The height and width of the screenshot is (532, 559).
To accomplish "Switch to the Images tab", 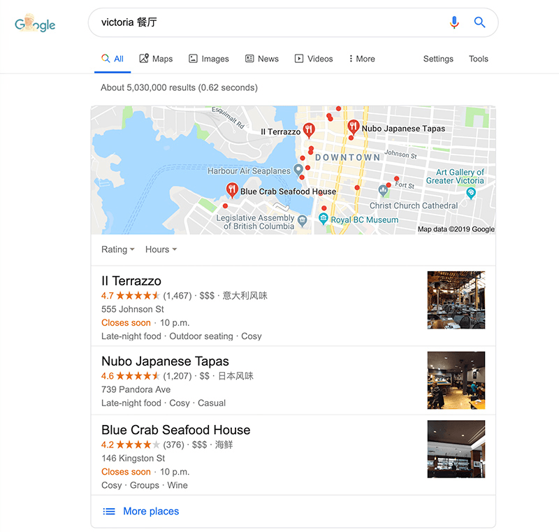I will tap(208, 59).
